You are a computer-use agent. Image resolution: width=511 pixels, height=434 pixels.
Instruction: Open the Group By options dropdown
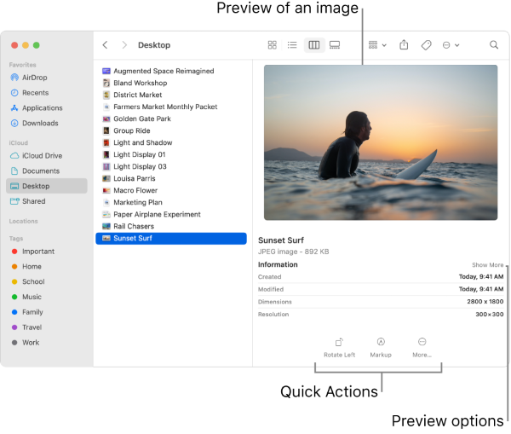[x=377, y=45]
